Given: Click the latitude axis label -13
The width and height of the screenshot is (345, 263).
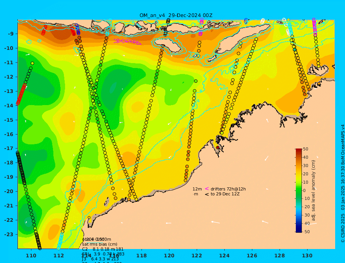Looking at the screenshot, I should click(x=10, y=91).
